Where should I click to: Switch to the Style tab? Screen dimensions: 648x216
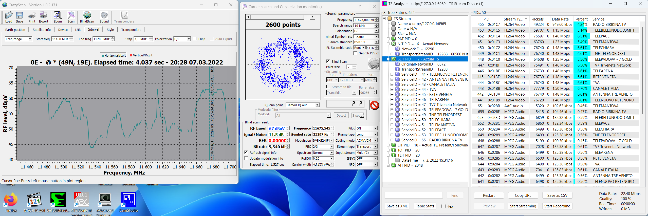click(x=110, y=30)
